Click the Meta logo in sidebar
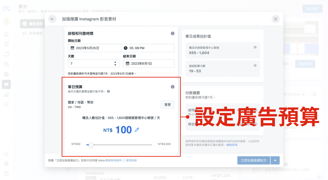Screen dimensions: 328x180 (x=7, y=9)
